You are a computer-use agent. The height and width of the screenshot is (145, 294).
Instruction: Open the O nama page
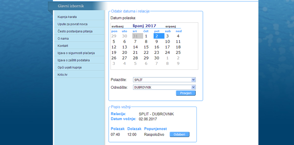click(x=63, y=38)
